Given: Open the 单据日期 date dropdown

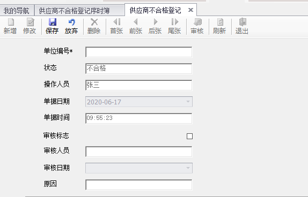Looking at the screenshot, I should [188, 102].
